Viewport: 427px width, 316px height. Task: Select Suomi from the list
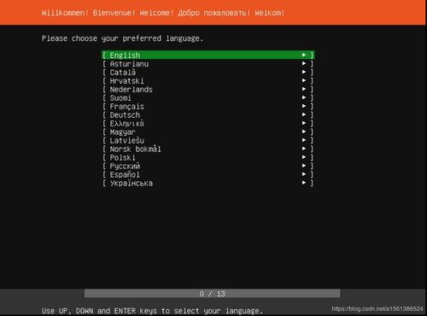[x=208, y=98]
